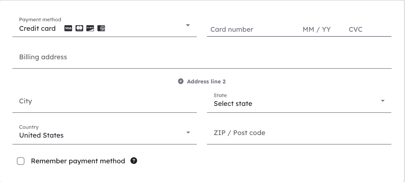
Task: Click the Remember payment method label
Action: 78,161
